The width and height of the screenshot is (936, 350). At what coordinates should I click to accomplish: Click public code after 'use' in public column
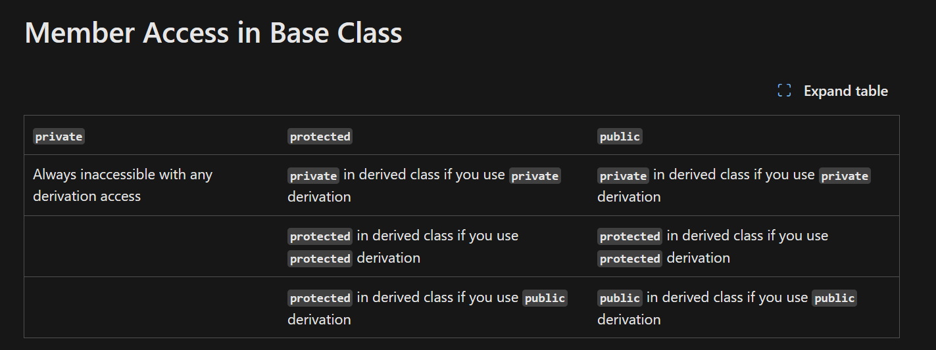pyautogui.click(x=835, y=298)
